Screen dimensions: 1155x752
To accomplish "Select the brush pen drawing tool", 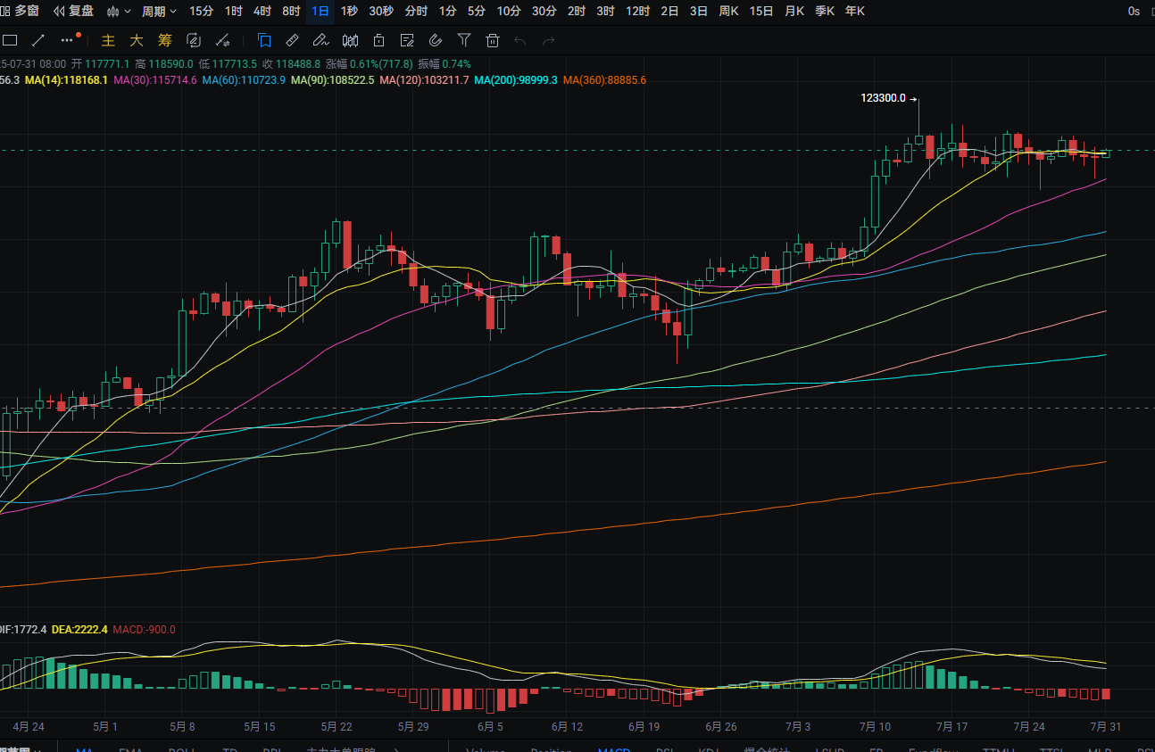I will pyautogui.click(x=320, y=40).
